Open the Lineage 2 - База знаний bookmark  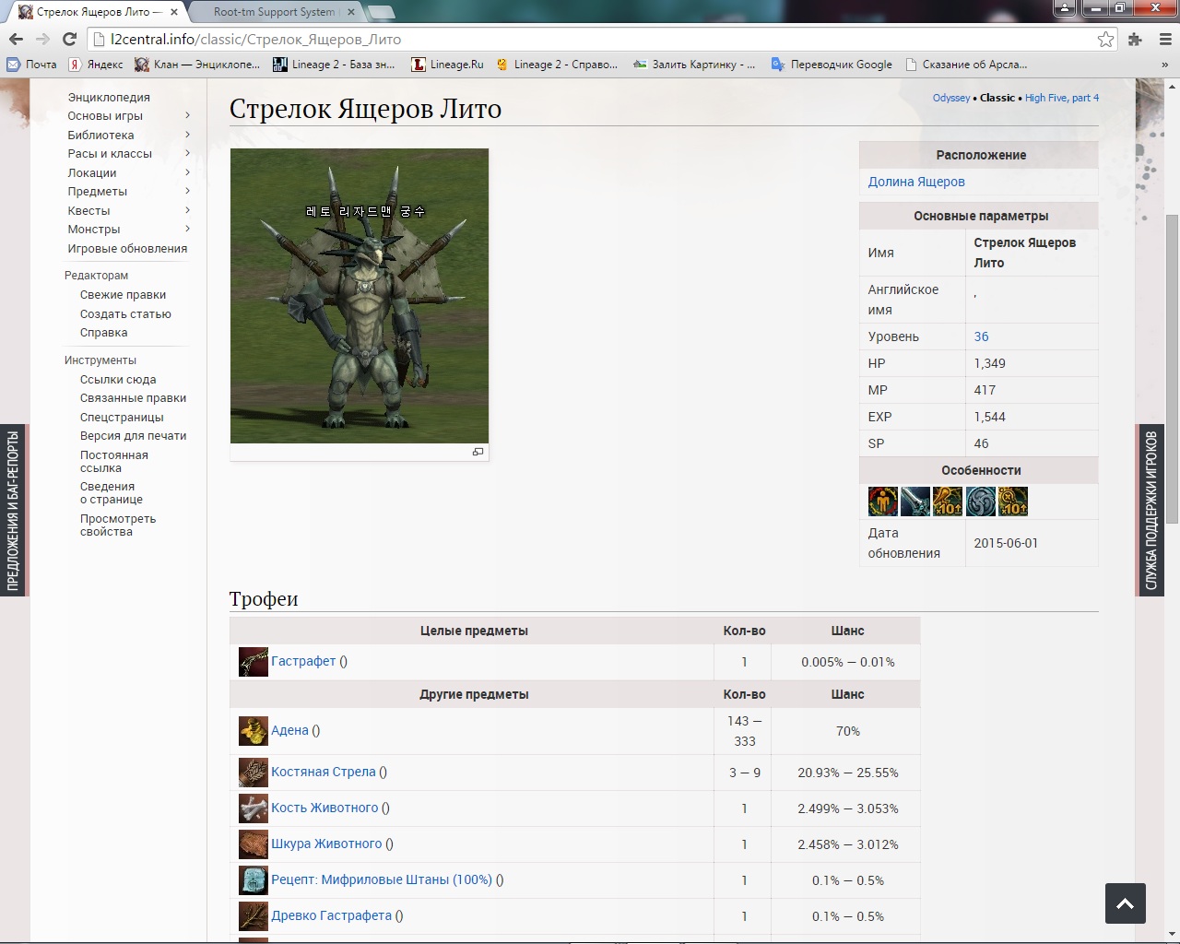click(334, 65)
